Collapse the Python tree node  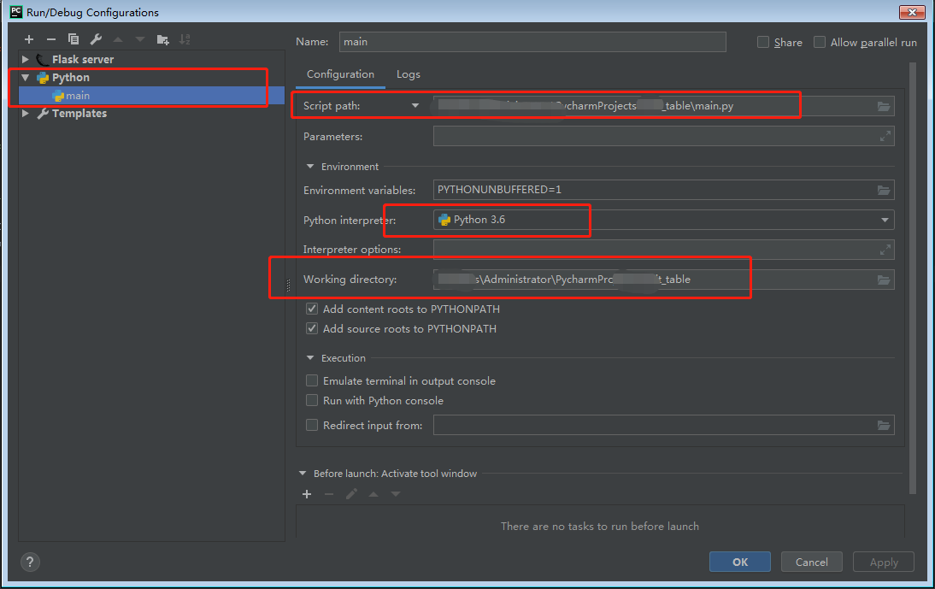(x=25, y=77)
